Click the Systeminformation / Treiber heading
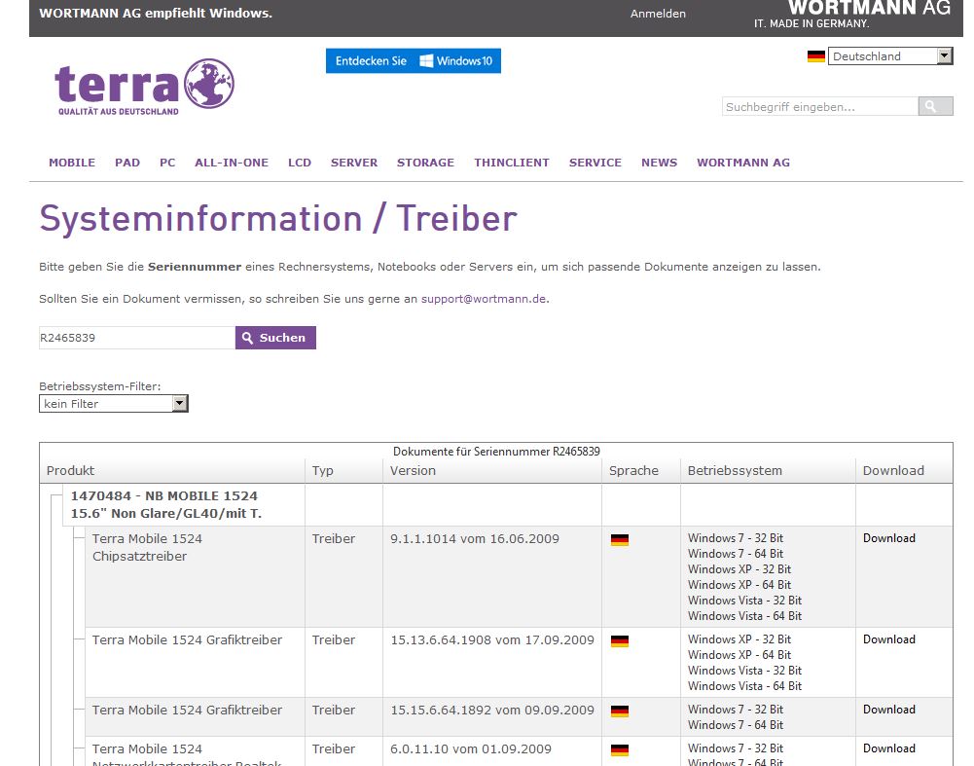The image size is (974, 766). [278, 219]
